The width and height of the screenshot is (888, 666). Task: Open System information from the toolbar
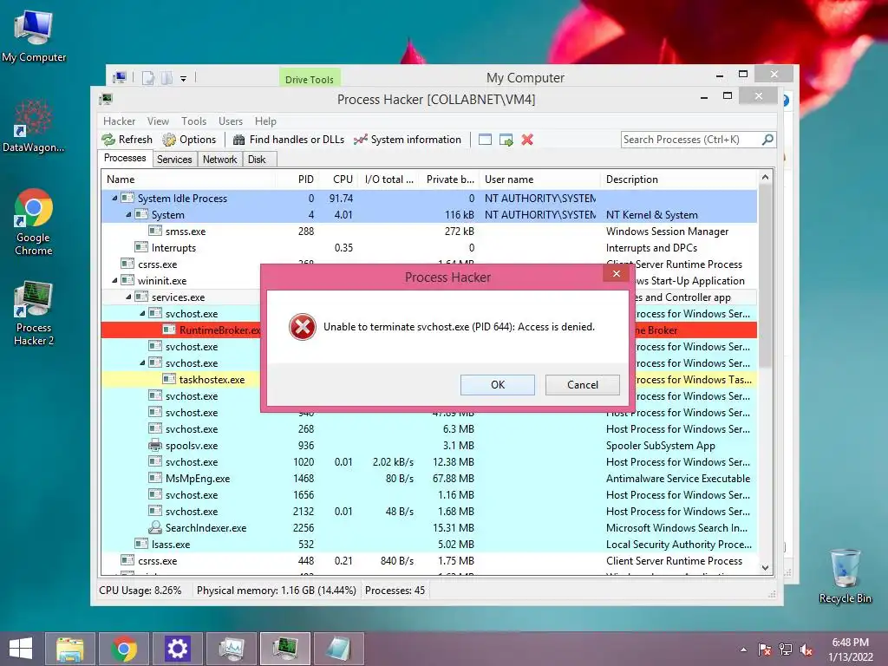pos(408,140)
